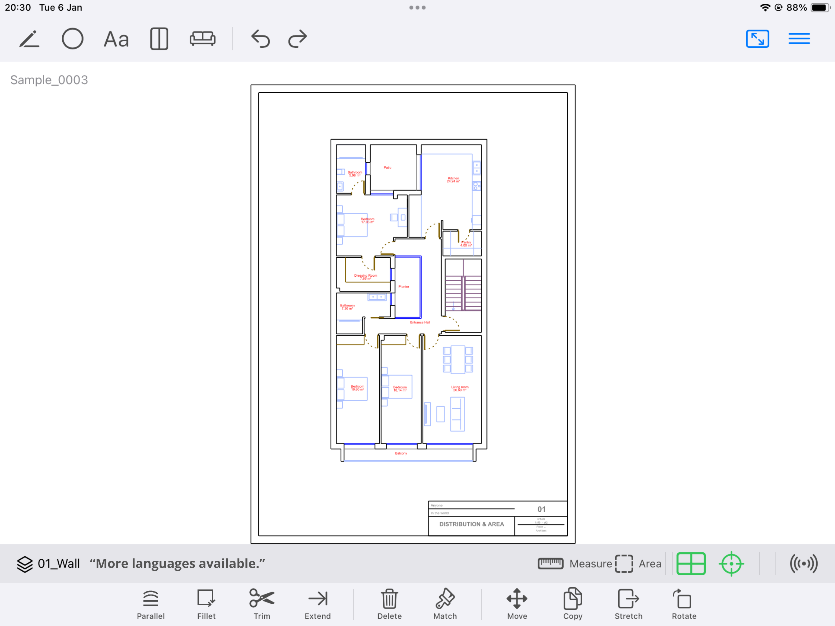
Task: Tap 'More languages available' text
Action: tap(177, 563)
